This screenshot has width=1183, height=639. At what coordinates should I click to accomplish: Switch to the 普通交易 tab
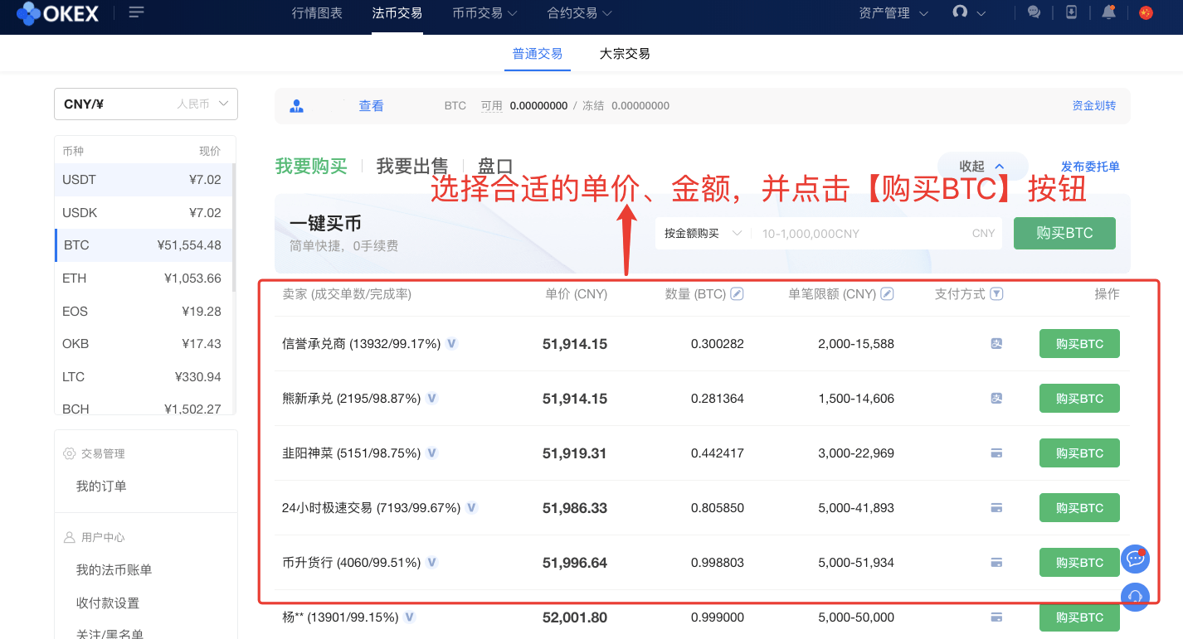tap(538, 53)
